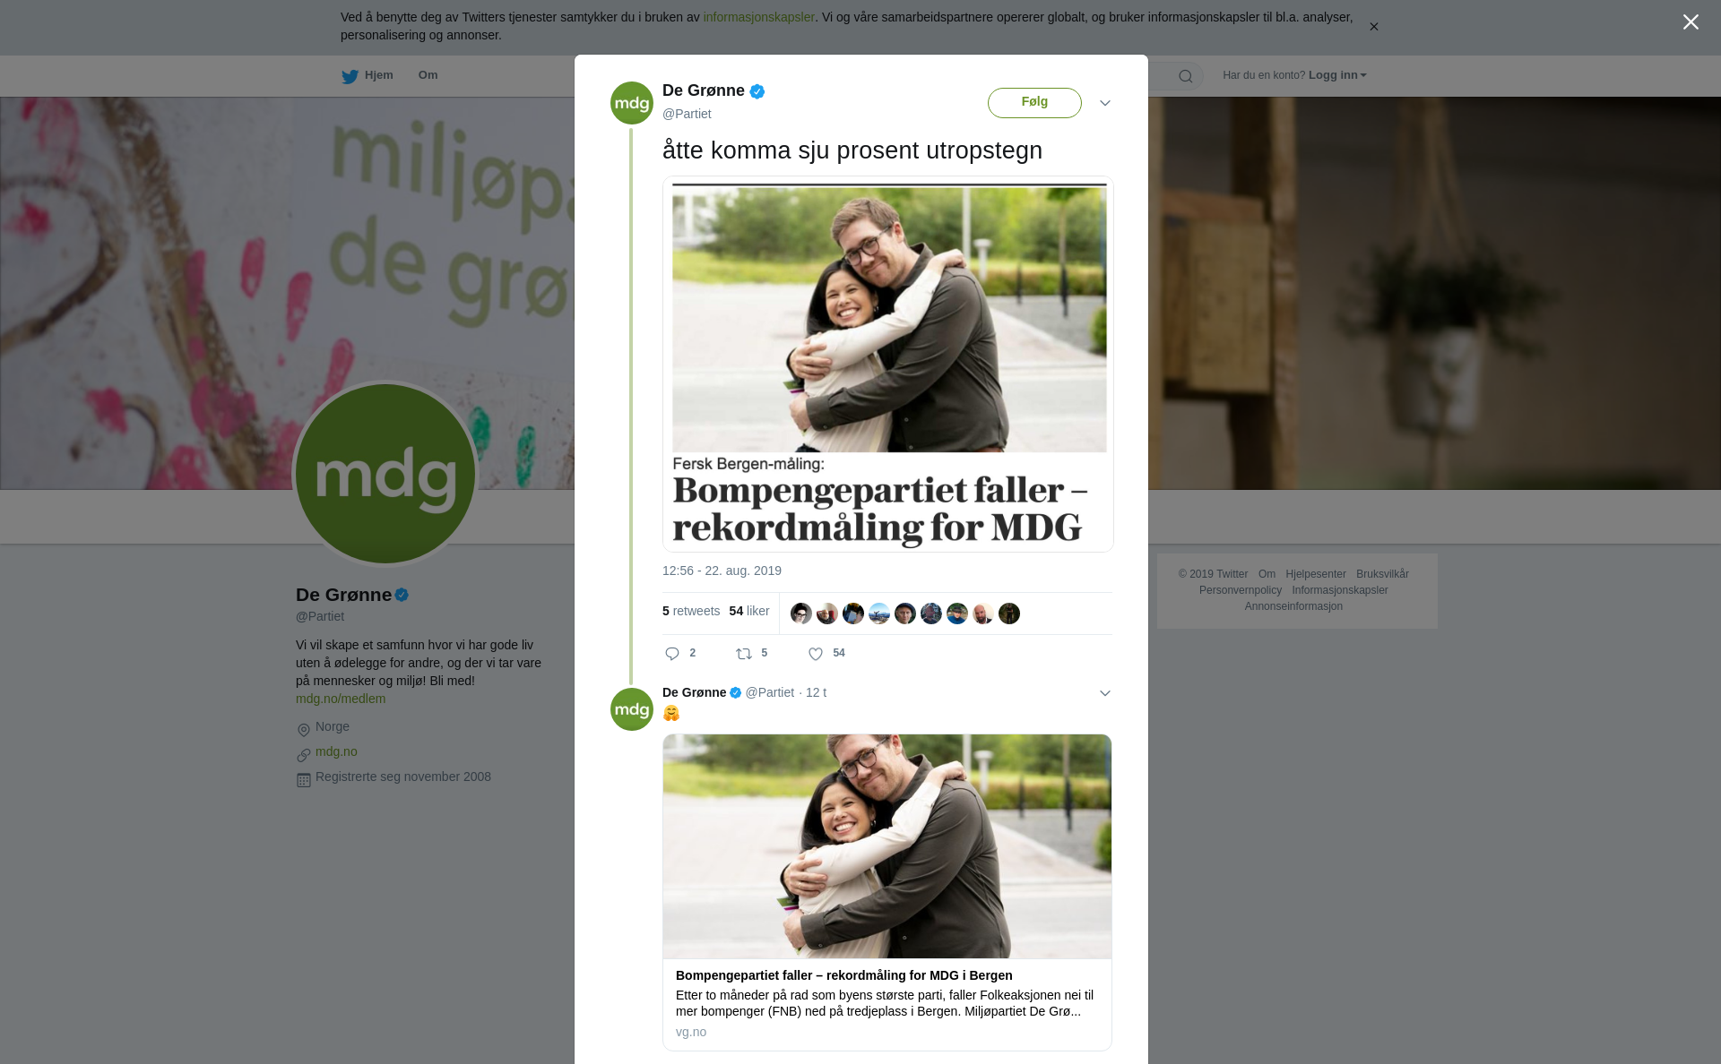Open the Hjem navigation item
Viewport: 1721px width, 1064px height.
point(378,75)
